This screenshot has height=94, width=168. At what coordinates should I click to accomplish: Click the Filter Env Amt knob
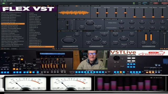(98, 28)
